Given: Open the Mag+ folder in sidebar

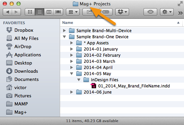Looking at the screenshot, I should click(16, 112).
